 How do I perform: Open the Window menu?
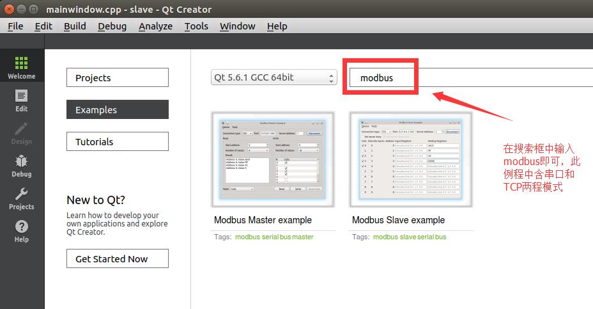point(238,26)
